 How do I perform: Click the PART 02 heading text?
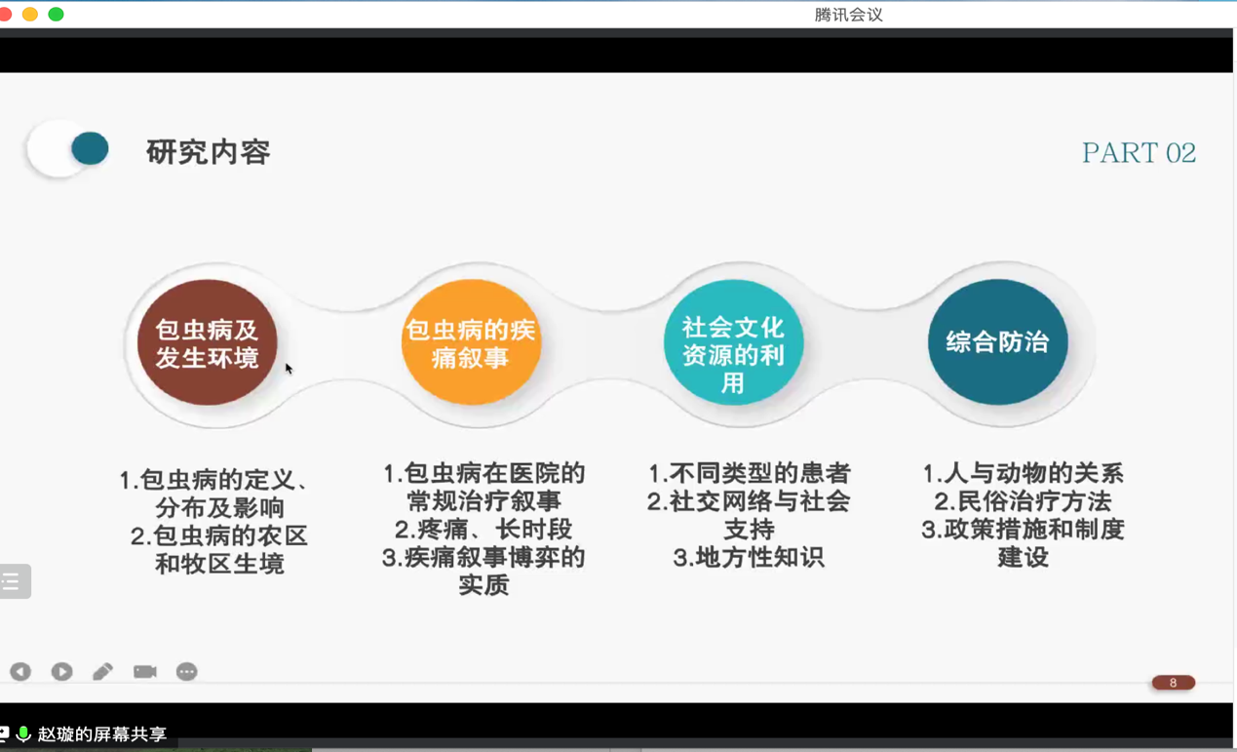[x=1138, y=153]
